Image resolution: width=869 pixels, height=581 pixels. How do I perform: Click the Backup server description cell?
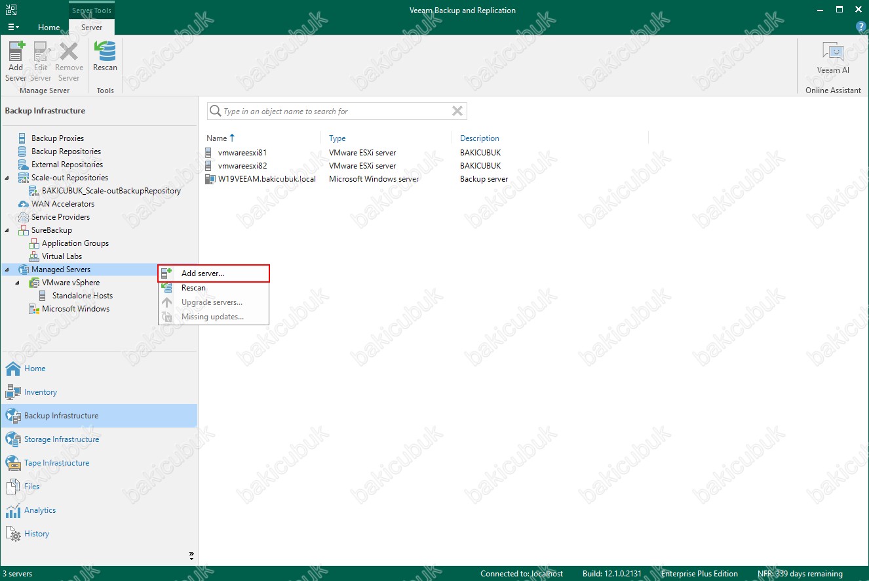coord(484,179)
